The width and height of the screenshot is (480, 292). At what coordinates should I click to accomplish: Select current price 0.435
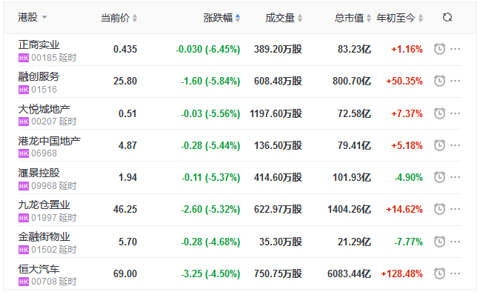[125, 49]
